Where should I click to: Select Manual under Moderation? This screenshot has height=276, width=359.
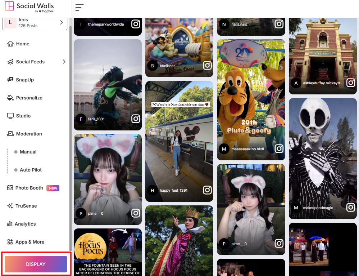point(28,152)
